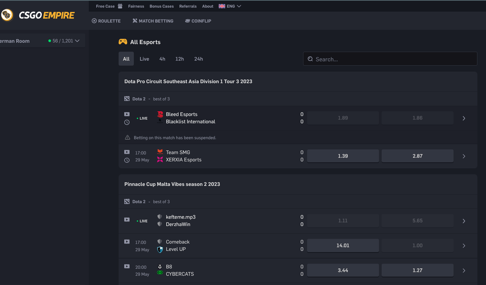Open the Referrals link
The image size is (486, 285).
pos(188,6)
